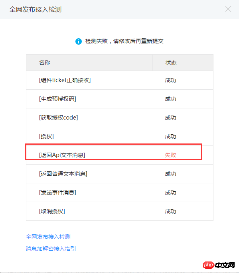Select the 生成预授权码 row
This screenshot has height=273, width=239.
(x=120, y=99)
